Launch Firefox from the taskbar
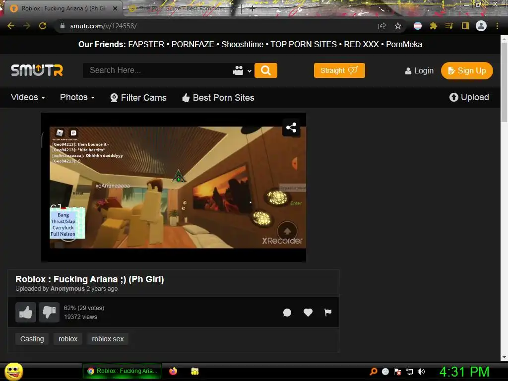This screenshot has width=508, height=381. 173,371
